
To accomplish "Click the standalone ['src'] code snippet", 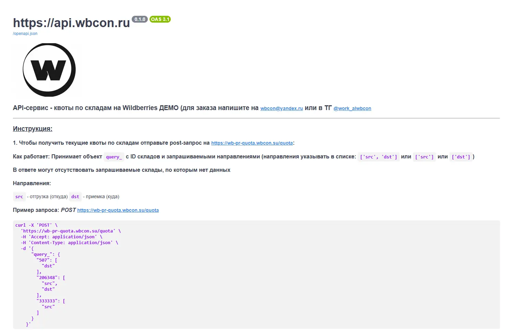I will coord(424,157).
